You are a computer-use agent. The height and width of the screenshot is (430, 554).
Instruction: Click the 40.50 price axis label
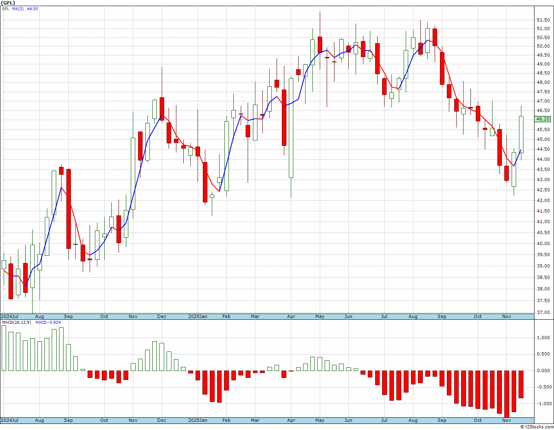[x=543, y=233]
